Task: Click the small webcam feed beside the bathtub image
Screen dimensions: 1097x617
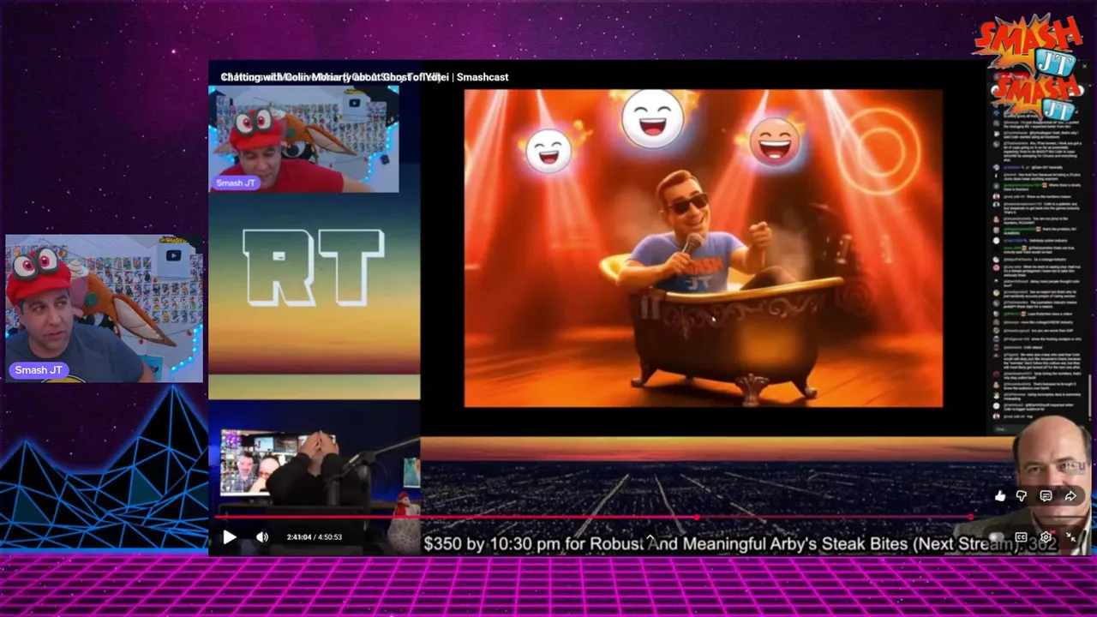Action: pyautogui.click(x=303, y=139)
